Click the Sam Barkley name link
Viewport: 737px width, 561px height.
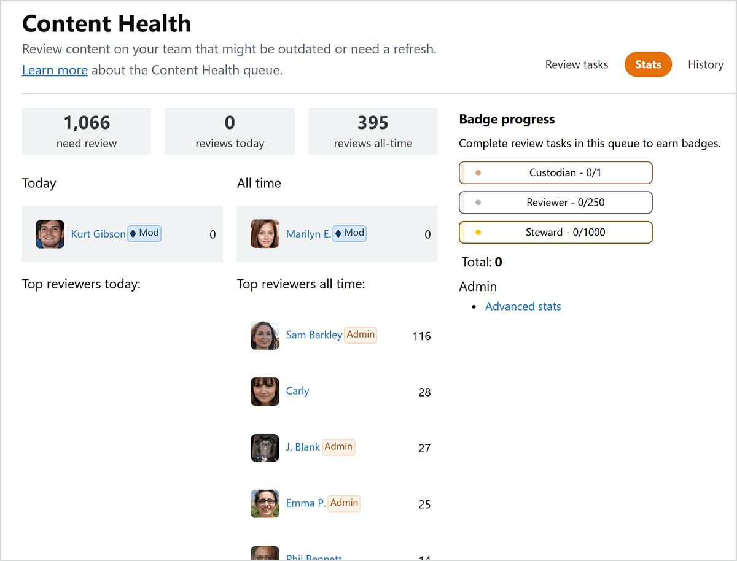[314, 335]
